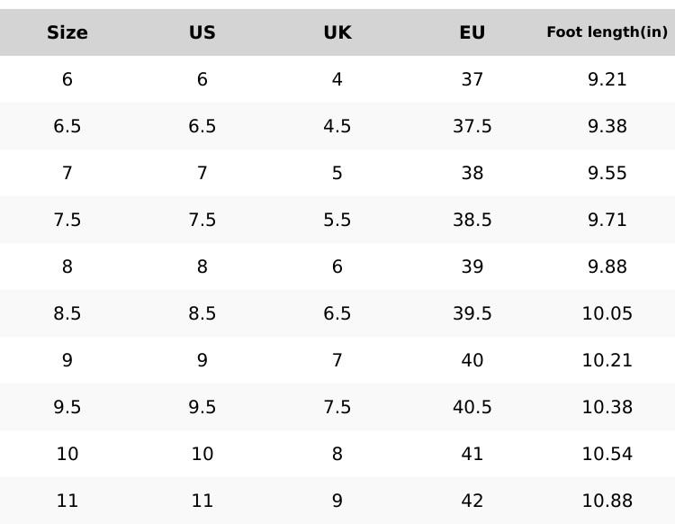Select EU size 42 cell
The height and width of the screenshot is (524, 675).
click(472, 501)
